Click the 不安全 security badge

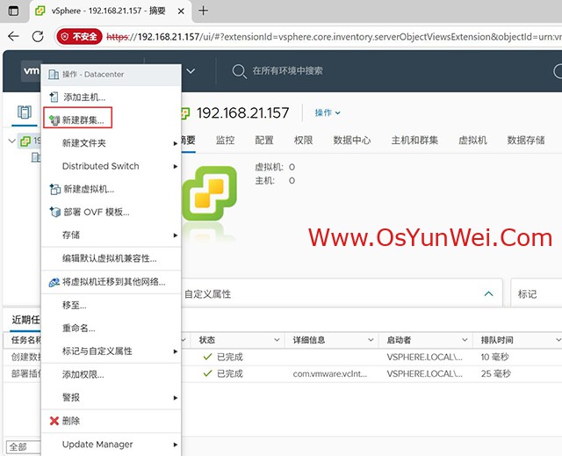[x=80, y=37]
